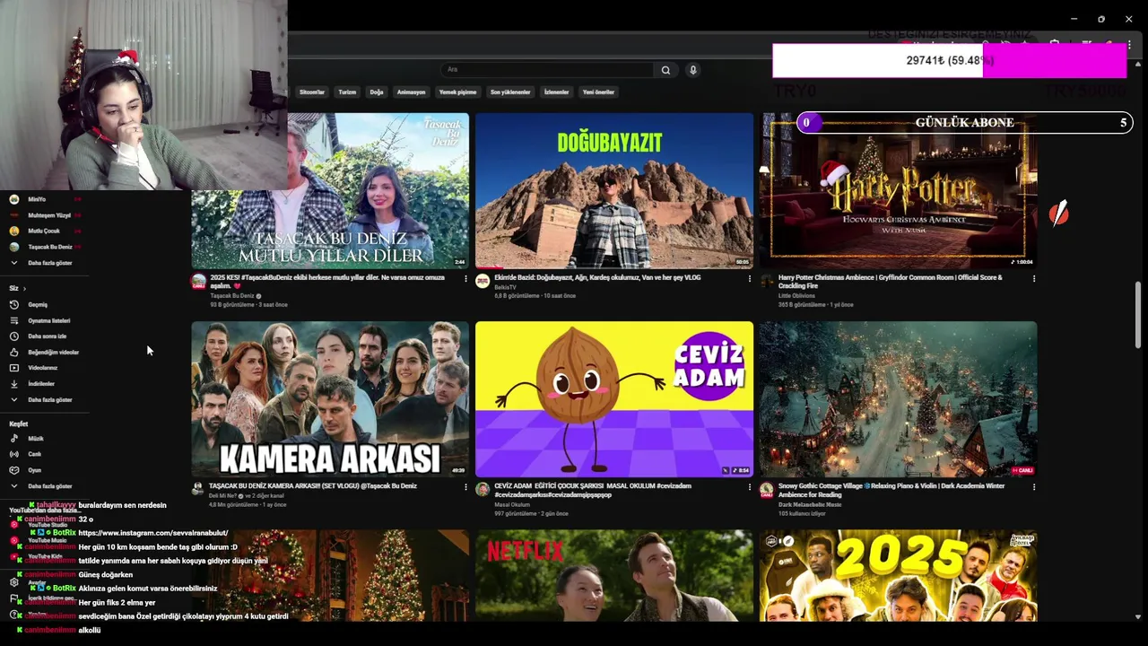Click BelkisTV channel avatar beside video title
This screenshot has height=646, width=1148.
[x=483, y=281]
